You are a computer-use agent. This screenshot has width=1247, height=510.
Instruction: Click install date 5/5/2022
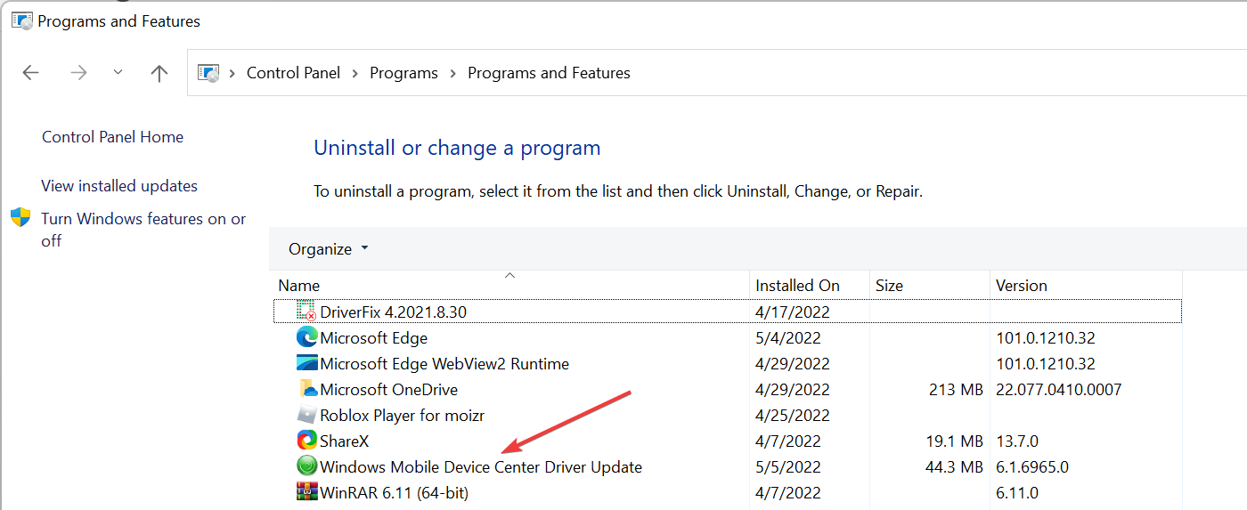point(788,467)
